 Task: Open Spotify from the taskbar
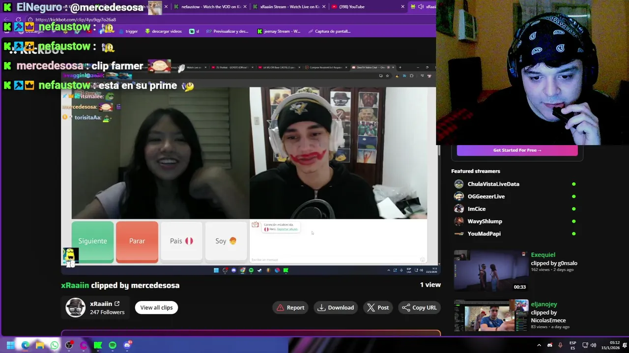tap(113, 345)
